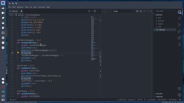Open Explorer panel more actions ellipsis
This screenshot has width=184, height=103.
173,11
